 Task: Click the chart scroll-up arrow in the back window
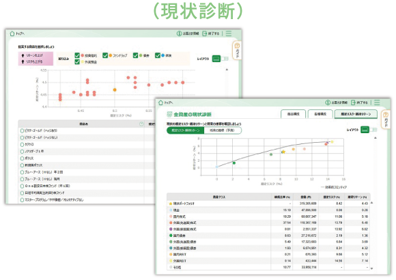click(227, 70)
